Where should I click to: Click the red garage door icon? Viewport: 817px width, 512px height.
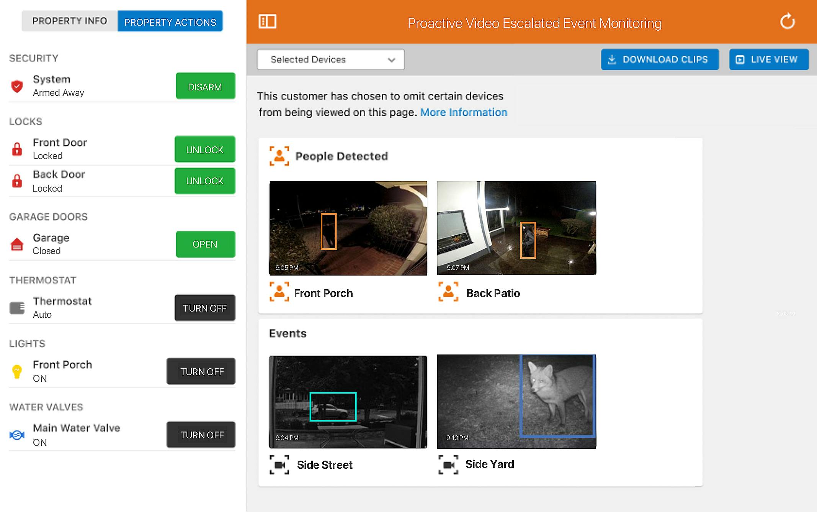point(17,245)
